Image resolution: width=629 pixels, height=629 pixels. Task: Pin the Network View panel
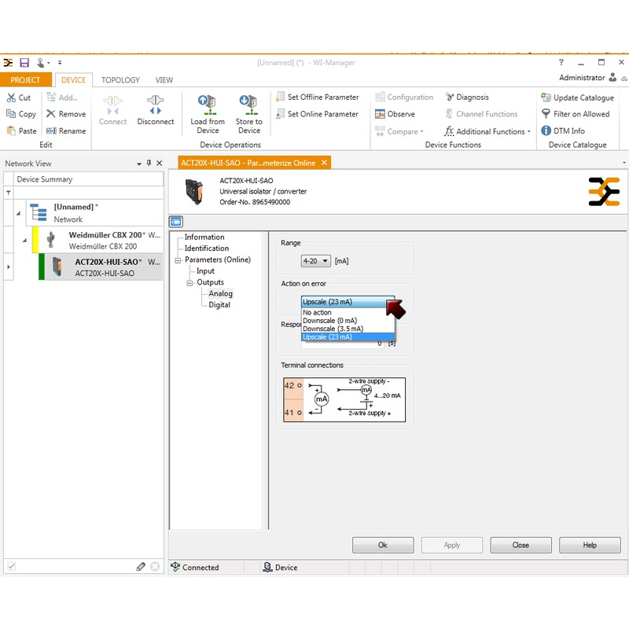[149, 163]
